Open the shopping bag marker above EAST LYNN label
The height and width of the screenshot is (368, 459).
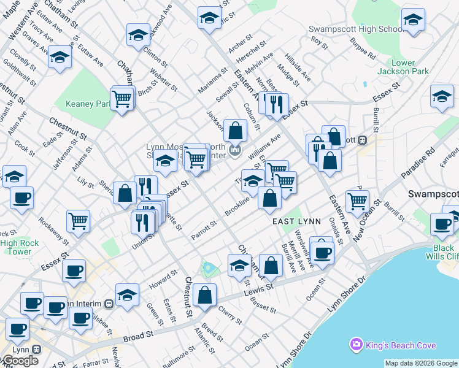pos(269,200)
